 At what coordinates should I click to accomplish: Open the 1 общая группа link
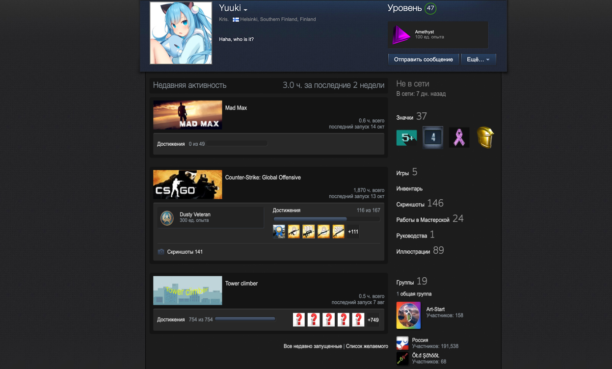pos(414,294)
